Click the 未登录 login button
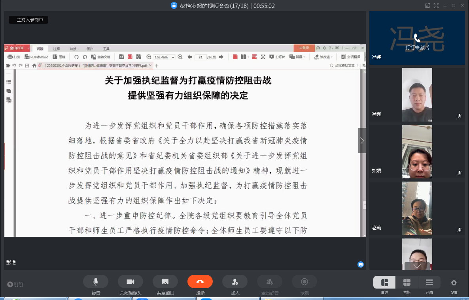 point(304,48)
